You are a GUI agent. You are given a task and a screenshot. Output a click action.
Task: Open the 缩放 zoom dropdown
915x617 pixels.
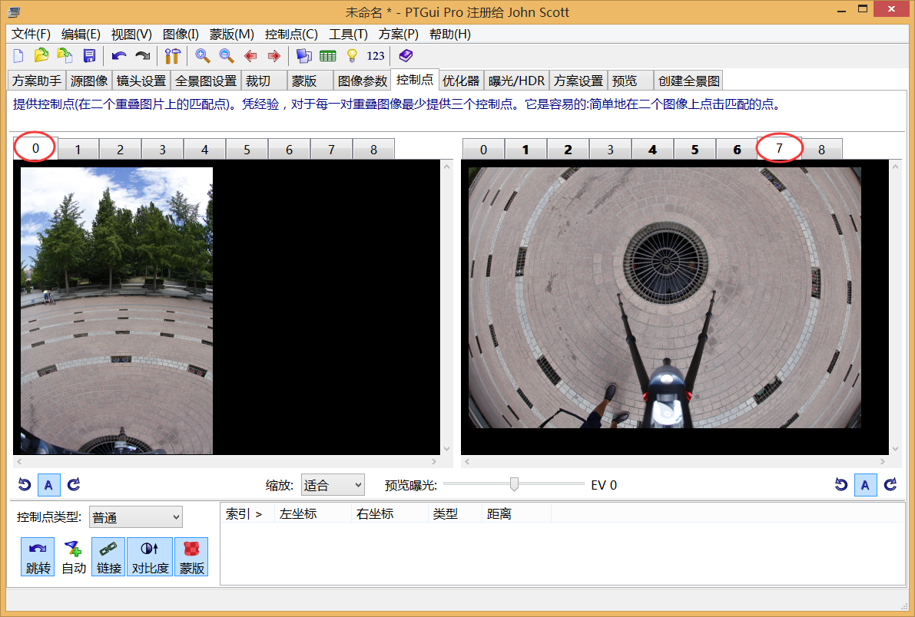click(333, 485)
